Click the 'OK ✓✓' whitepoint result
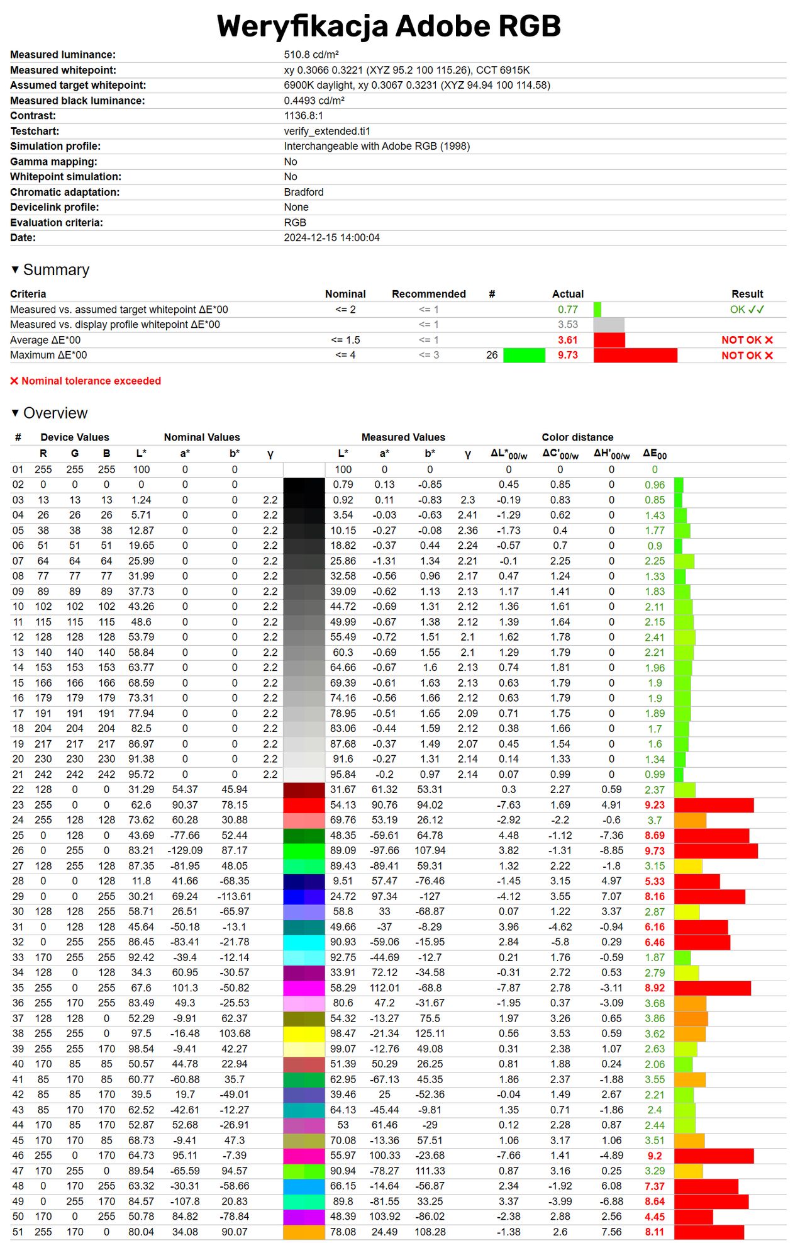This screenshot has width=805, height=1243. 747,310
